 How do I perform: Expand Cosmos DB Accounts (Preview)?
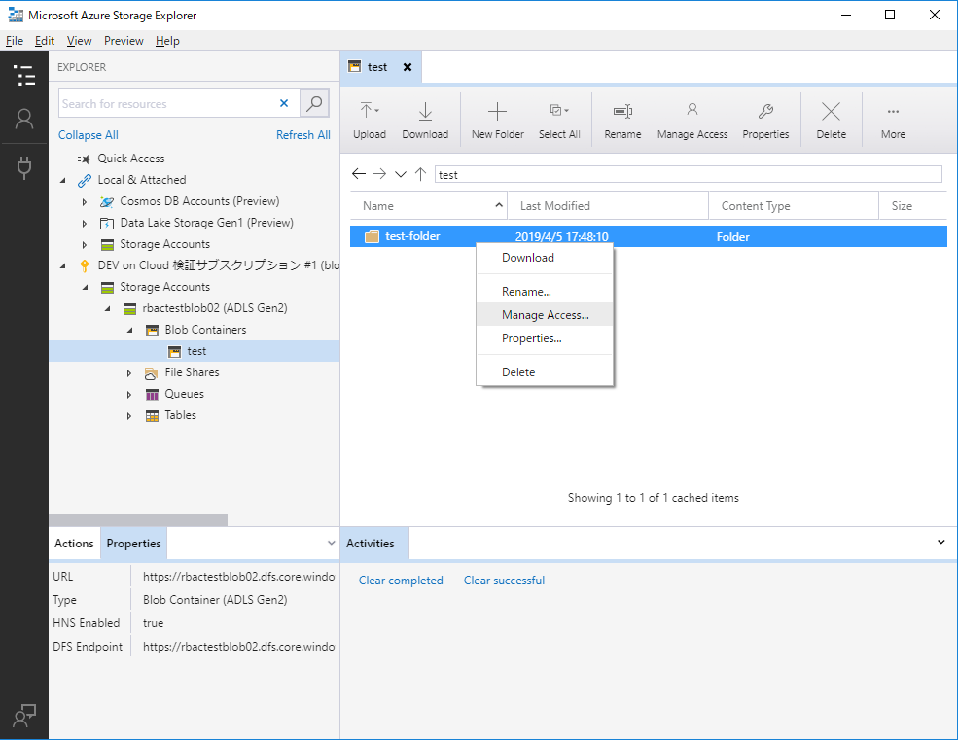pyautogui.click(x=85, y=201)
